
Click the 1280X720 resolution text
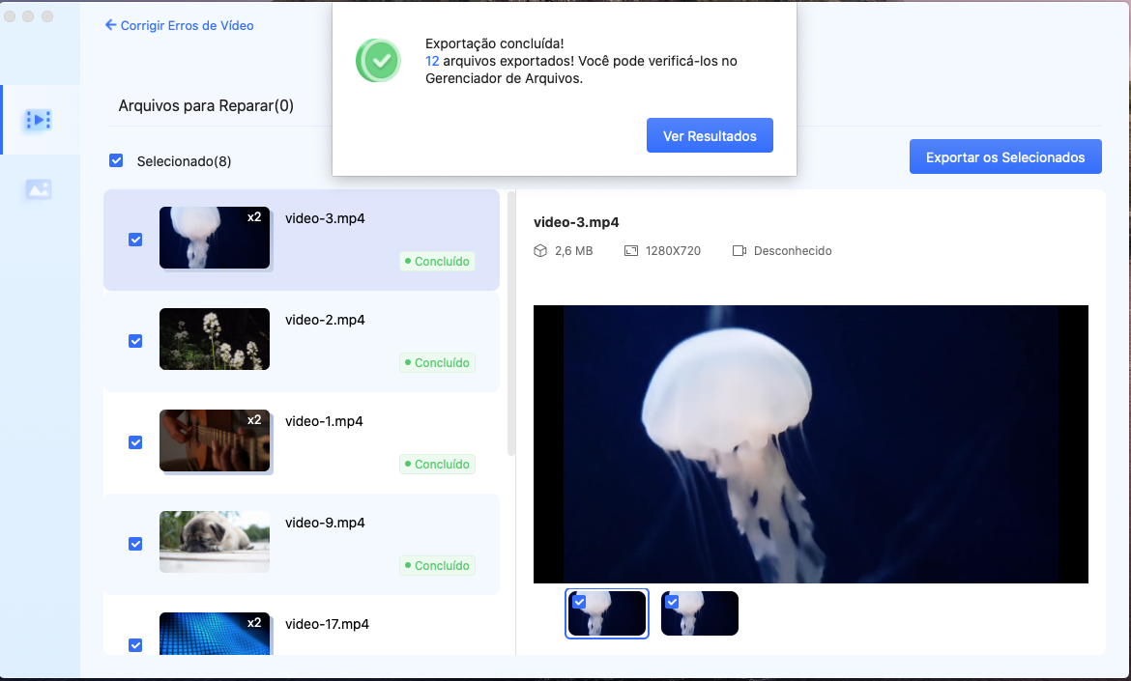(x=673, y=251)
